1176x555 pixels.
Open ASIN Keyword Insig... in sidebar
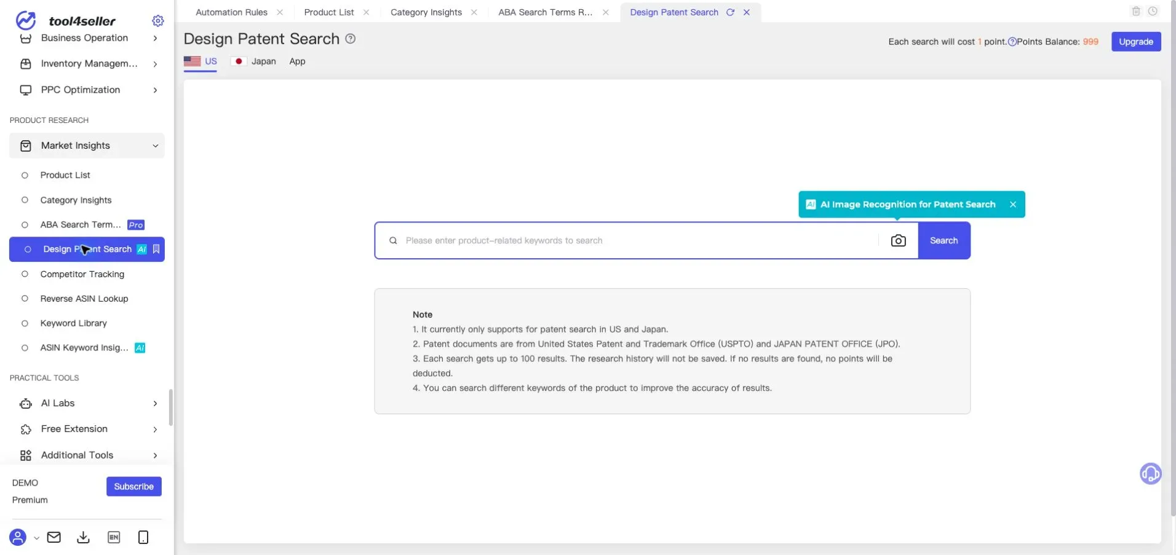pyautogui.click(x=84, y=348)
